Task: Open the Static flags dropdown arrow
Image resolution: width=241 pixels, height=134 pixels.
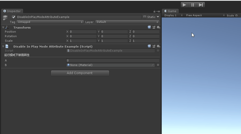Action: (x=158, y=17)
